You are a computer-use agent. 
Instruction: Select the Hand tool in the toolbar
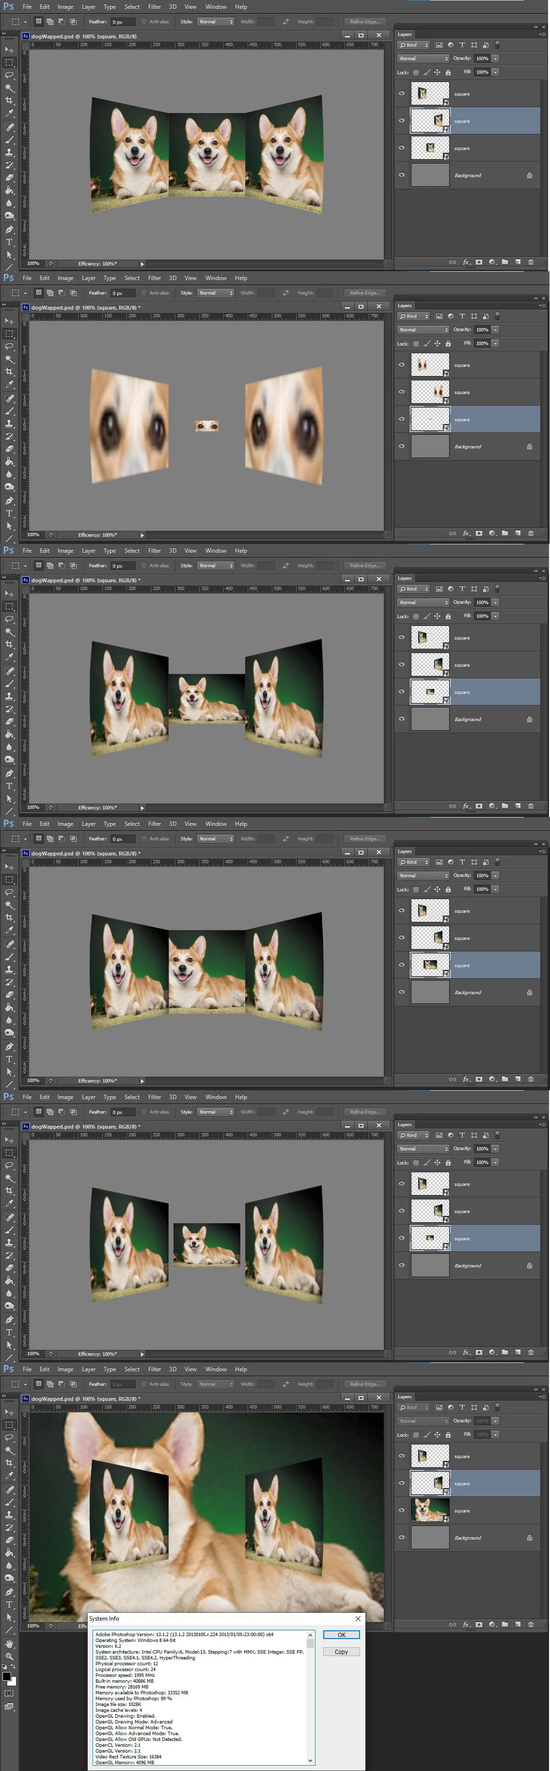[x=9, y=1643]
